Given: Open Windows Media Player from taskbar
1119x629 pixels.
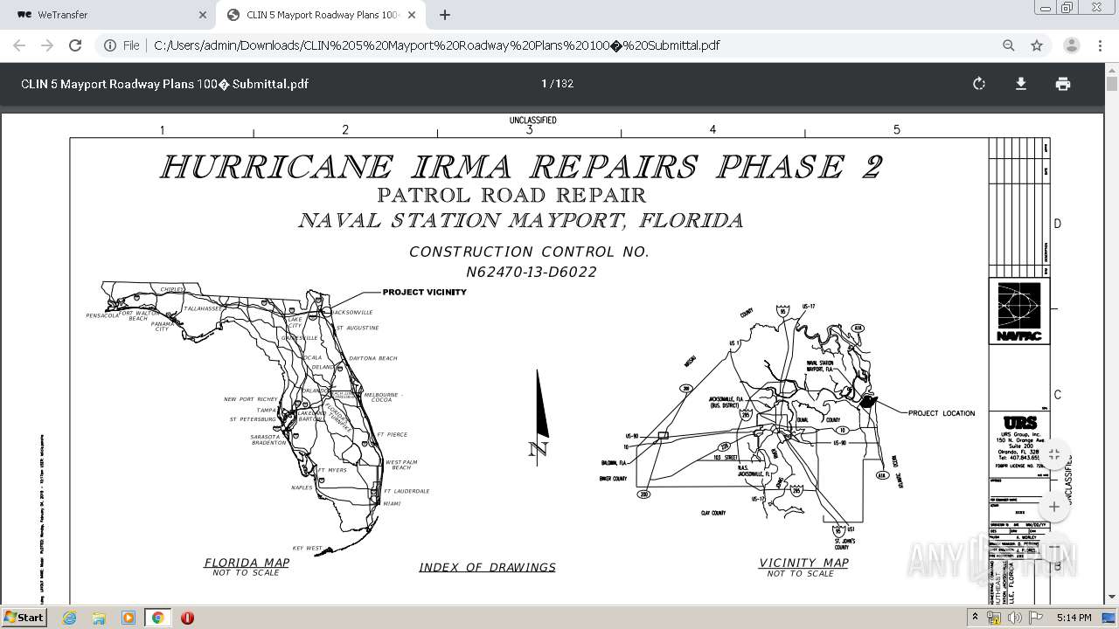Looking at the screenshot, I should [x=128, y=618].
